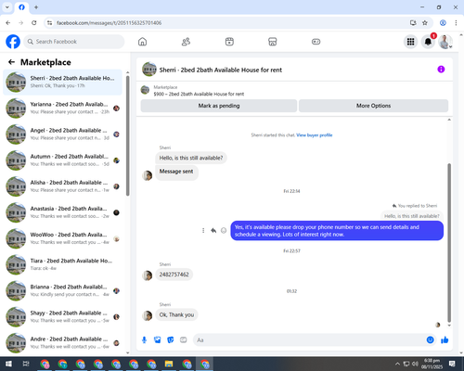This screenshot has width=464, height=371.
Task: Open the nine-dot menu grid icon
Action: point(410,42)
